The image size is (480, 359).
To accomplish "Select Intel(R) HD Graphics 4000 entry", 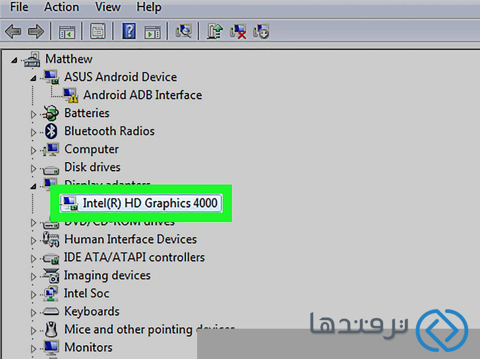I will point(150,203).
